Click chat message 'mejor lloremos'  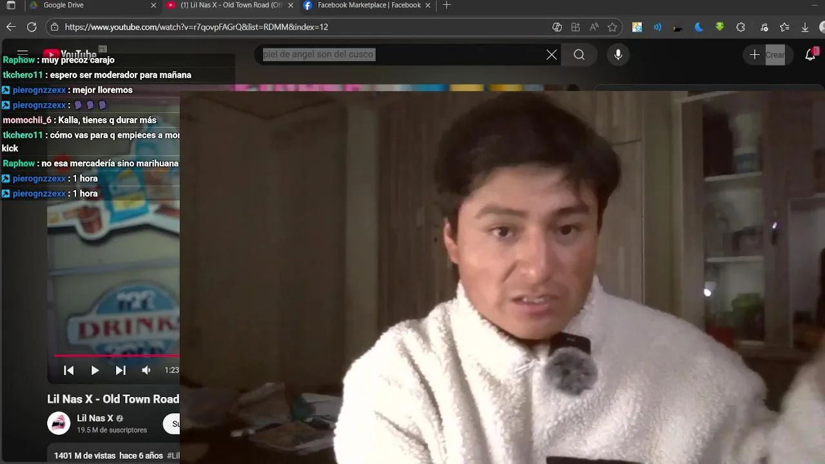pos(102,90)
